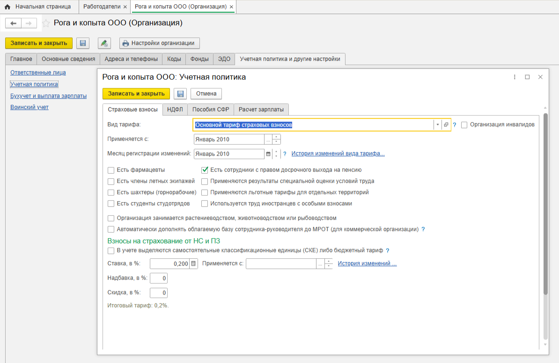Add organization to favorites with star icon

point(46,23)
